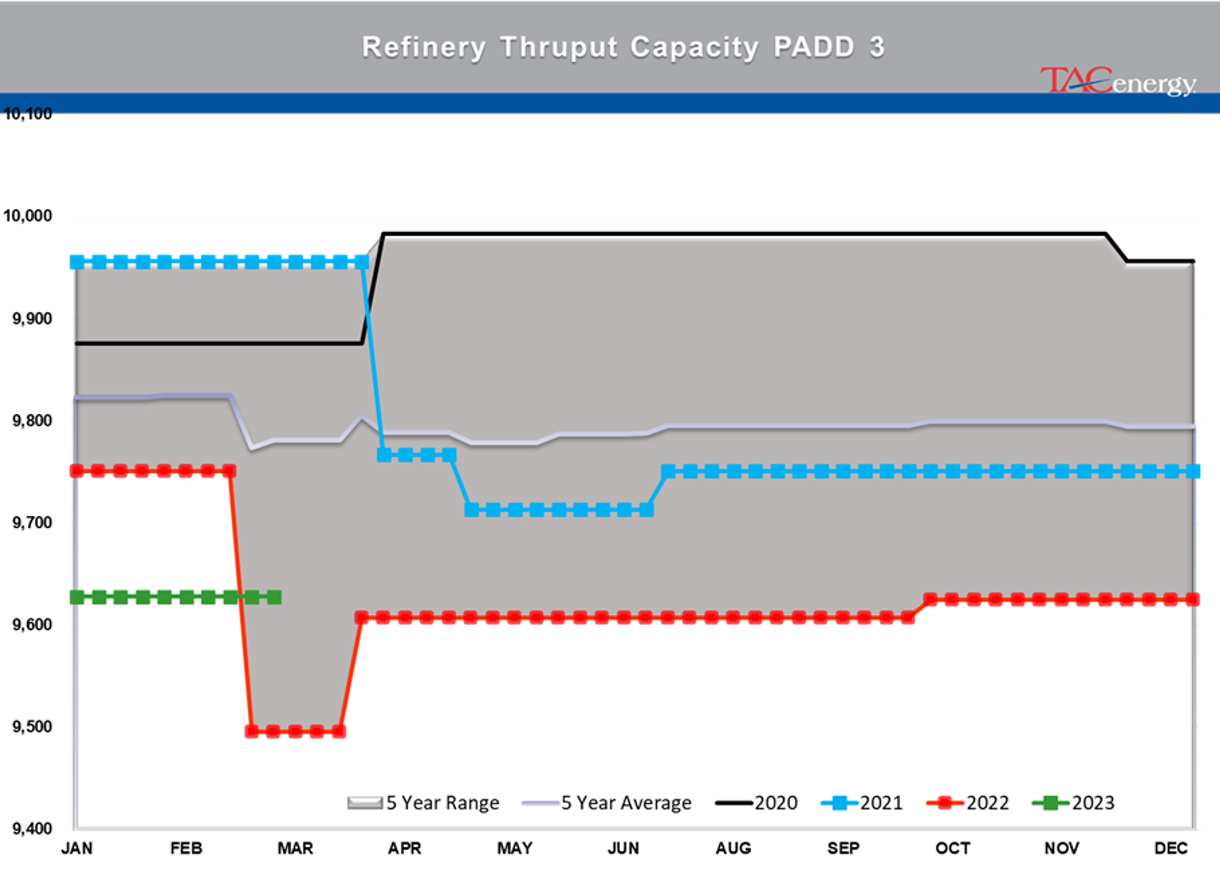Click the 'JAN' x-axis label
Screen dimensions: 1220x883
pyautogui.click(x=77, y=848)
